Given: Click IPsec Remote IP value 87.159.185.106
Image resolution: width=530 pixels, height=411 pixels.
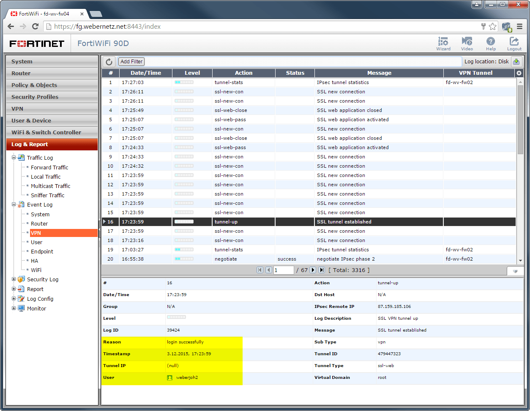Looking at the screenshot, I should (394, 307).
